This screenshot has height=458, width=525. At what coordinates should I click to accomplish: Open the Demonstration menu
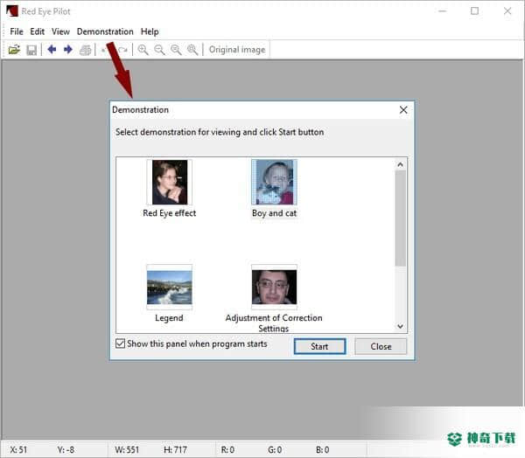pos(105,31)
